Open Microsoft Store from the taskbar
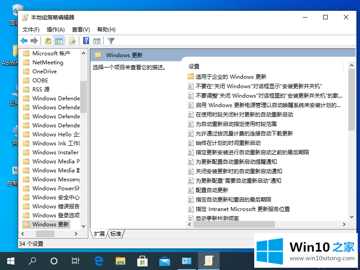 click(x=143, y=261)
